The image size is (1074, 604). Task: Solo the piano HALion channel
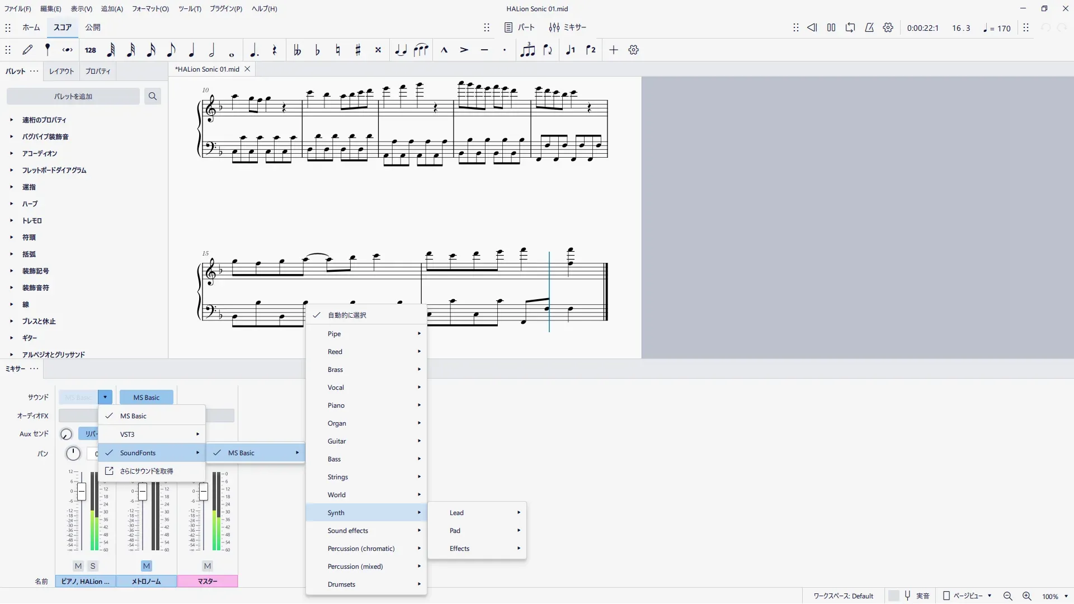[93, 566]
